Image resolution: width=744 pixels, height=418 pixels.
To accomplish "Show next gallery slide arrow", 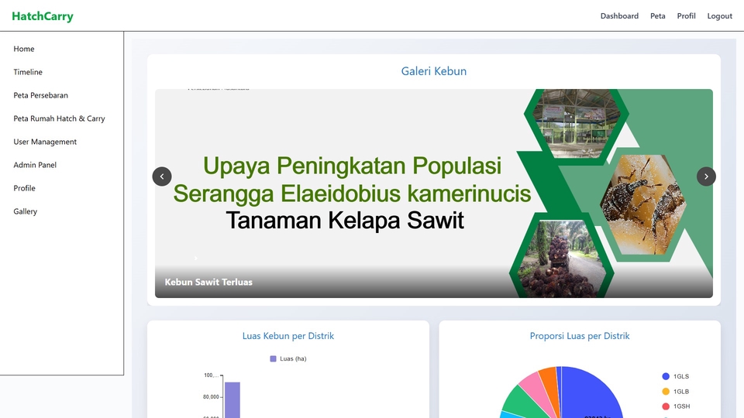I will click(x=706, y=176).
